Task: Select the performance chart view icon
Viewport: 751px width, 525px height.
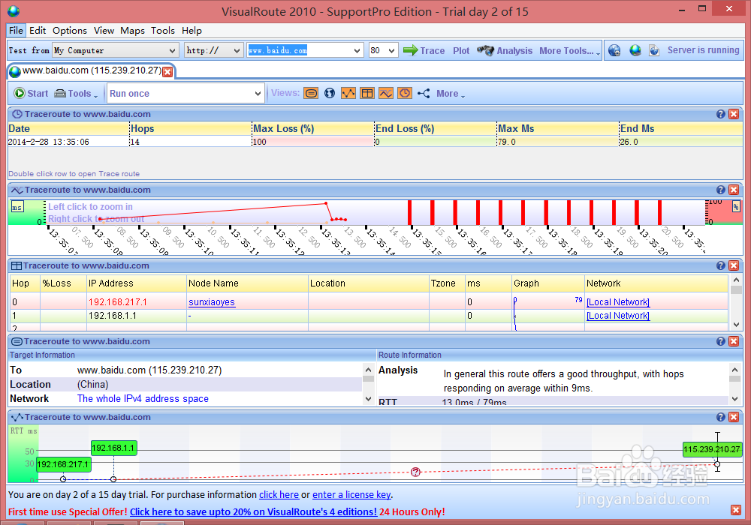Action: point(386,93)
